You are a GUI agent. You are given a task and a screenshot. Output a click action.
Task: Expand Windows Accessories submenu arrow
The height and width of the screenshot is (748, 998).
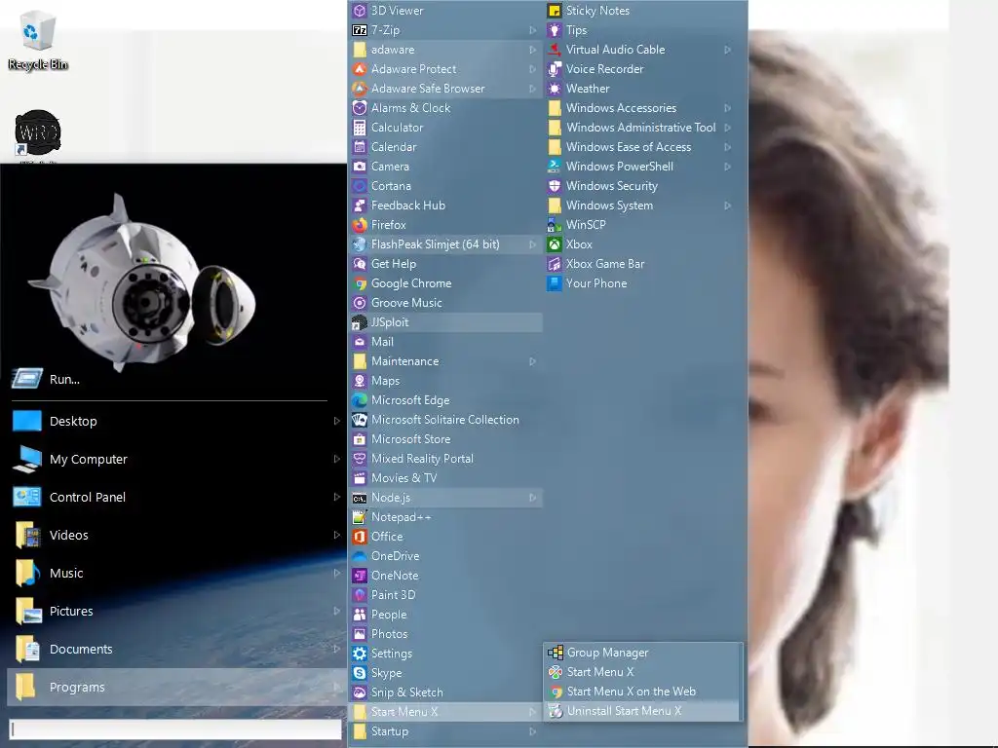click(727, 108)
